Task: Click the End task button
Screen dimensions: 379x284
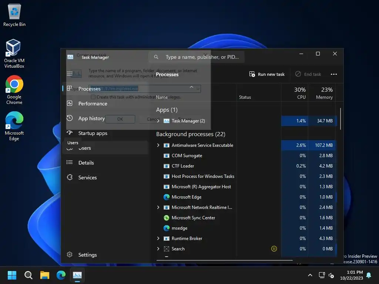Action: (x=308, y=74)
